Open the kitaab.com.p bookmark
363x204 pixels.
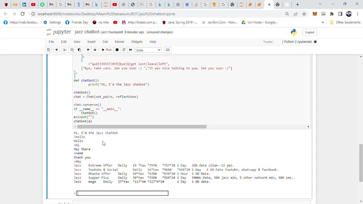[140, 22]
